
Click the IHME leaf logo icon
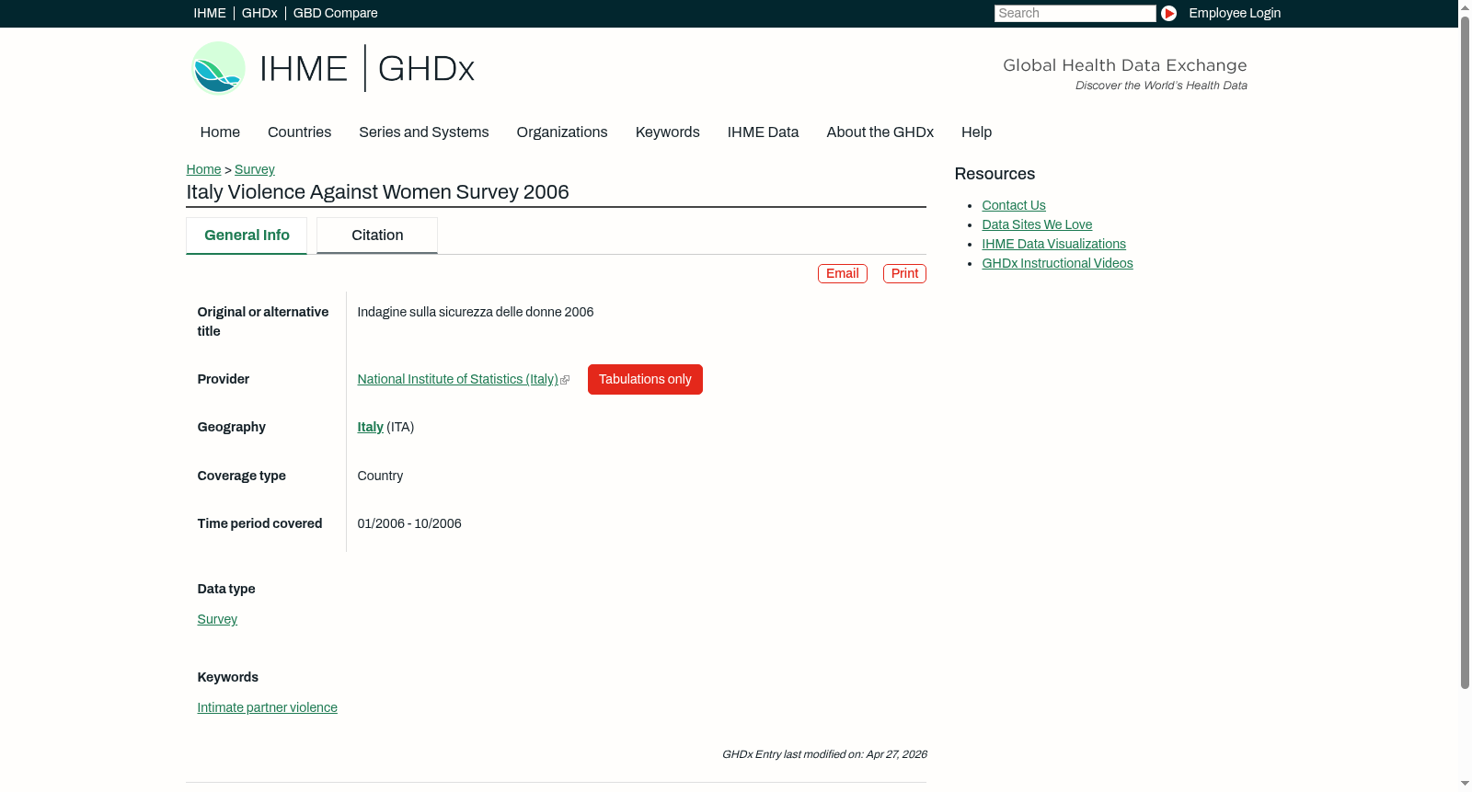pos(218,68)
